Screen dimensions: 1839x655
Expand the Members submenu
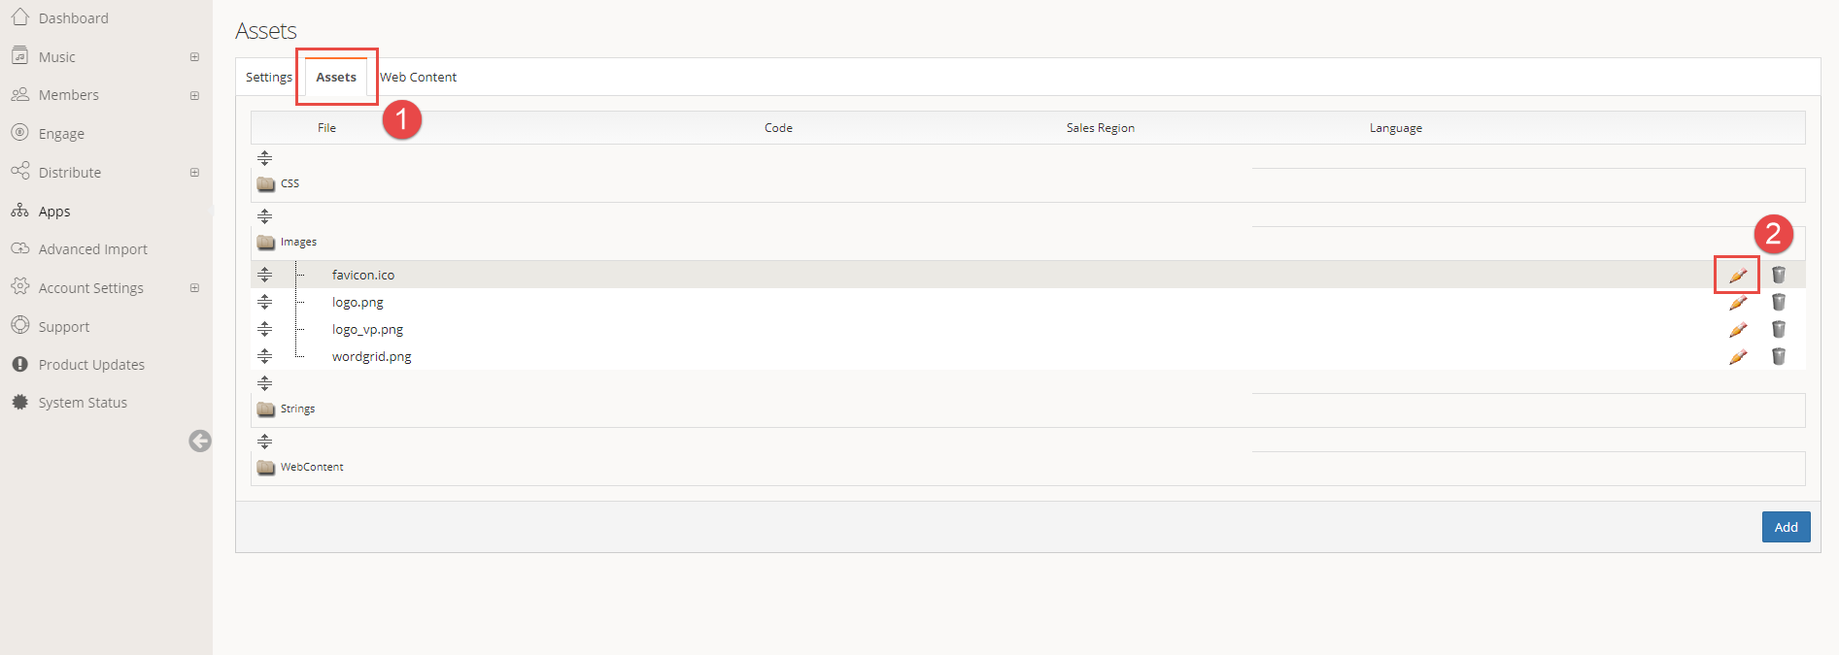coord(194,96)
